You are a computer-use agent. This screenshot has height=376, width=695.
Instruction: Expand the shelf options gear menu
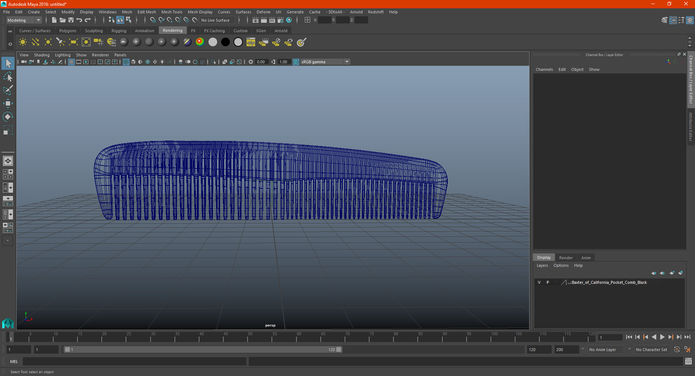click(10, 44)
